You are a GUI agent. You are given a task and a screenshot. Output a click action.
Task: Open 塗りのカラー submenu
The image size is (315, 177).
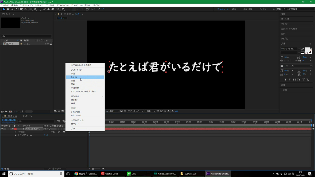pos(85,96)
